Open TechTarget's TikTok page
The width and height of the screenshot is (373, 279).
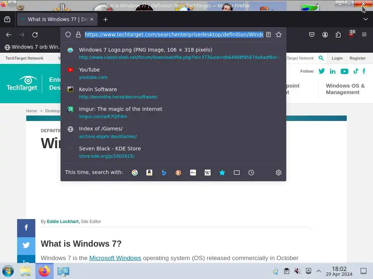pyautogui.click(x=356, y=71)
